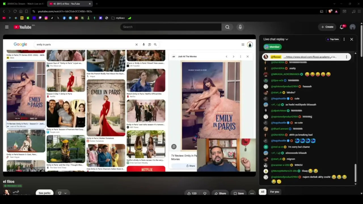The width and height of the screenshot is (363, 204).
Task: Reload the page in the browser
Action: (15, 11)
